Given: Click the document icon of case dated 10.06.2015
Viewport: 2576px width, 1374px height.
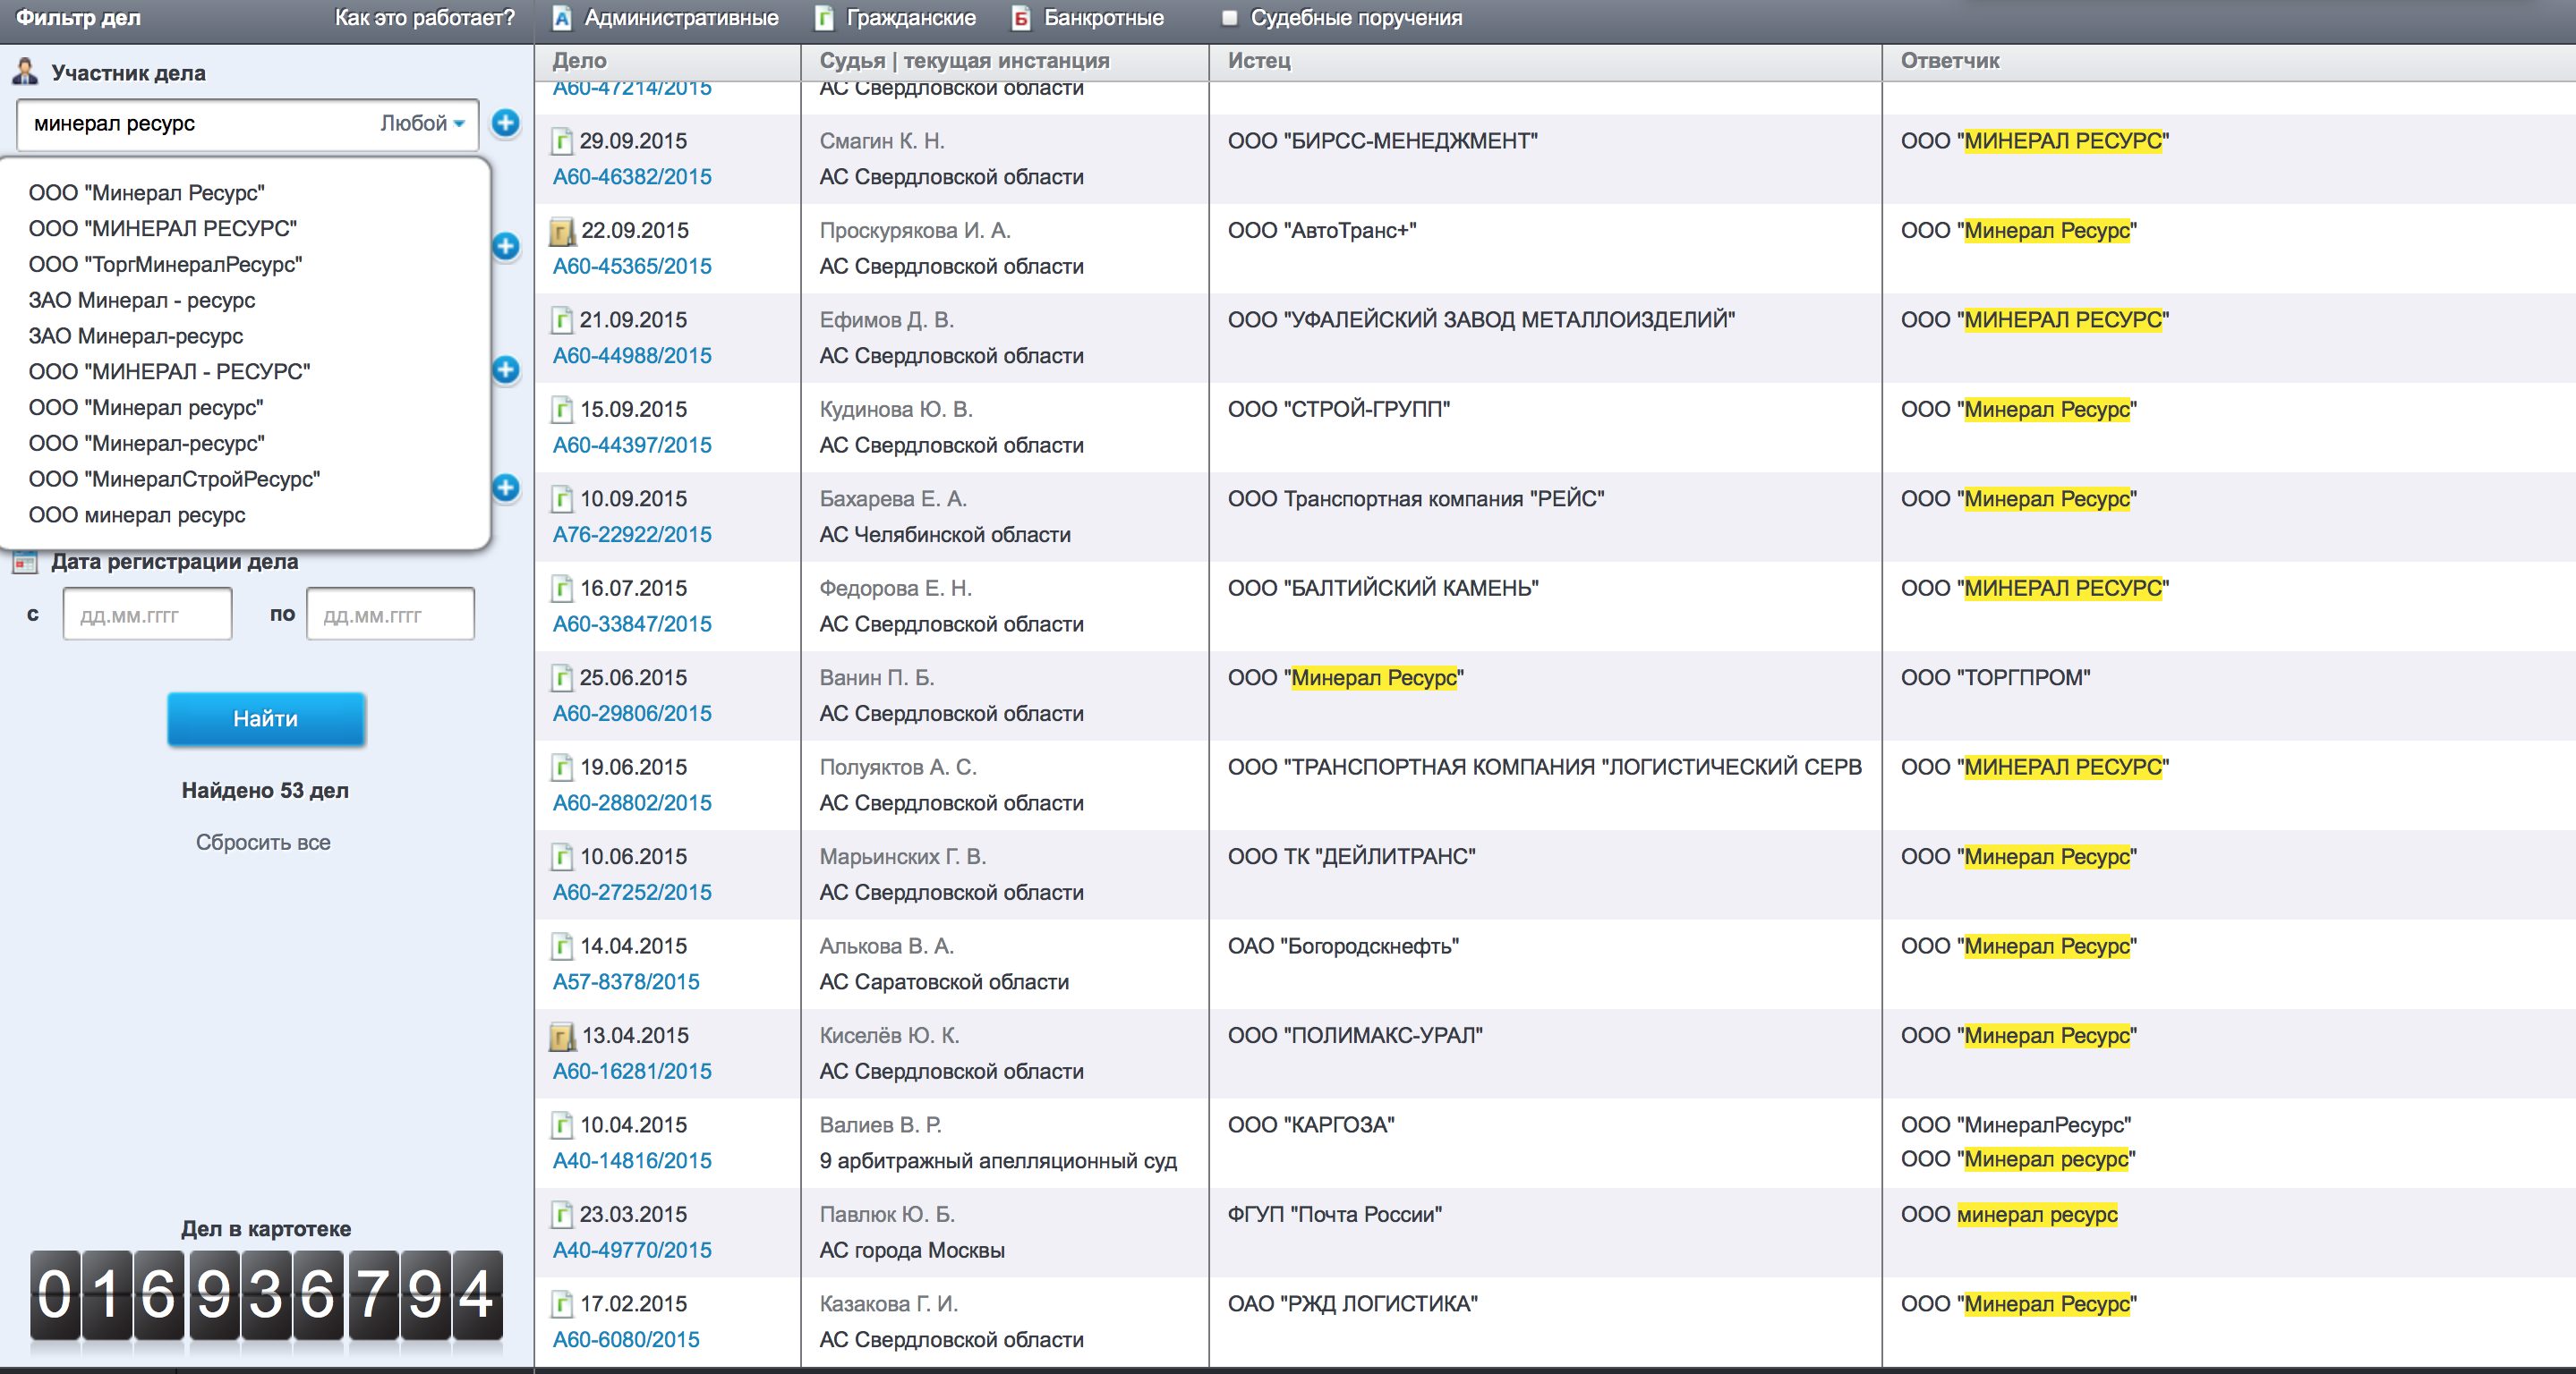Looking at the screenshot, I should click(x=562, y=856).
